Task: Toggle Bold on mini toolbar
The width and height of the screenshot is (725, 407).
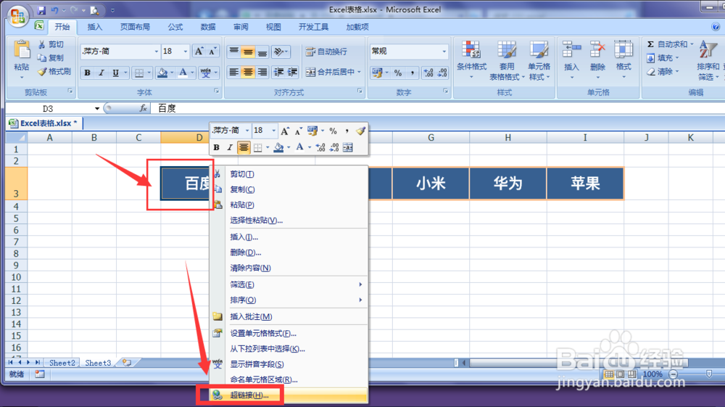Action: pos(216,147)
